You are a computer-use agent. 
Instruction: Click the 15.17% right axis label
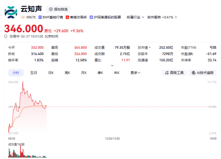(x=212, y=82)
